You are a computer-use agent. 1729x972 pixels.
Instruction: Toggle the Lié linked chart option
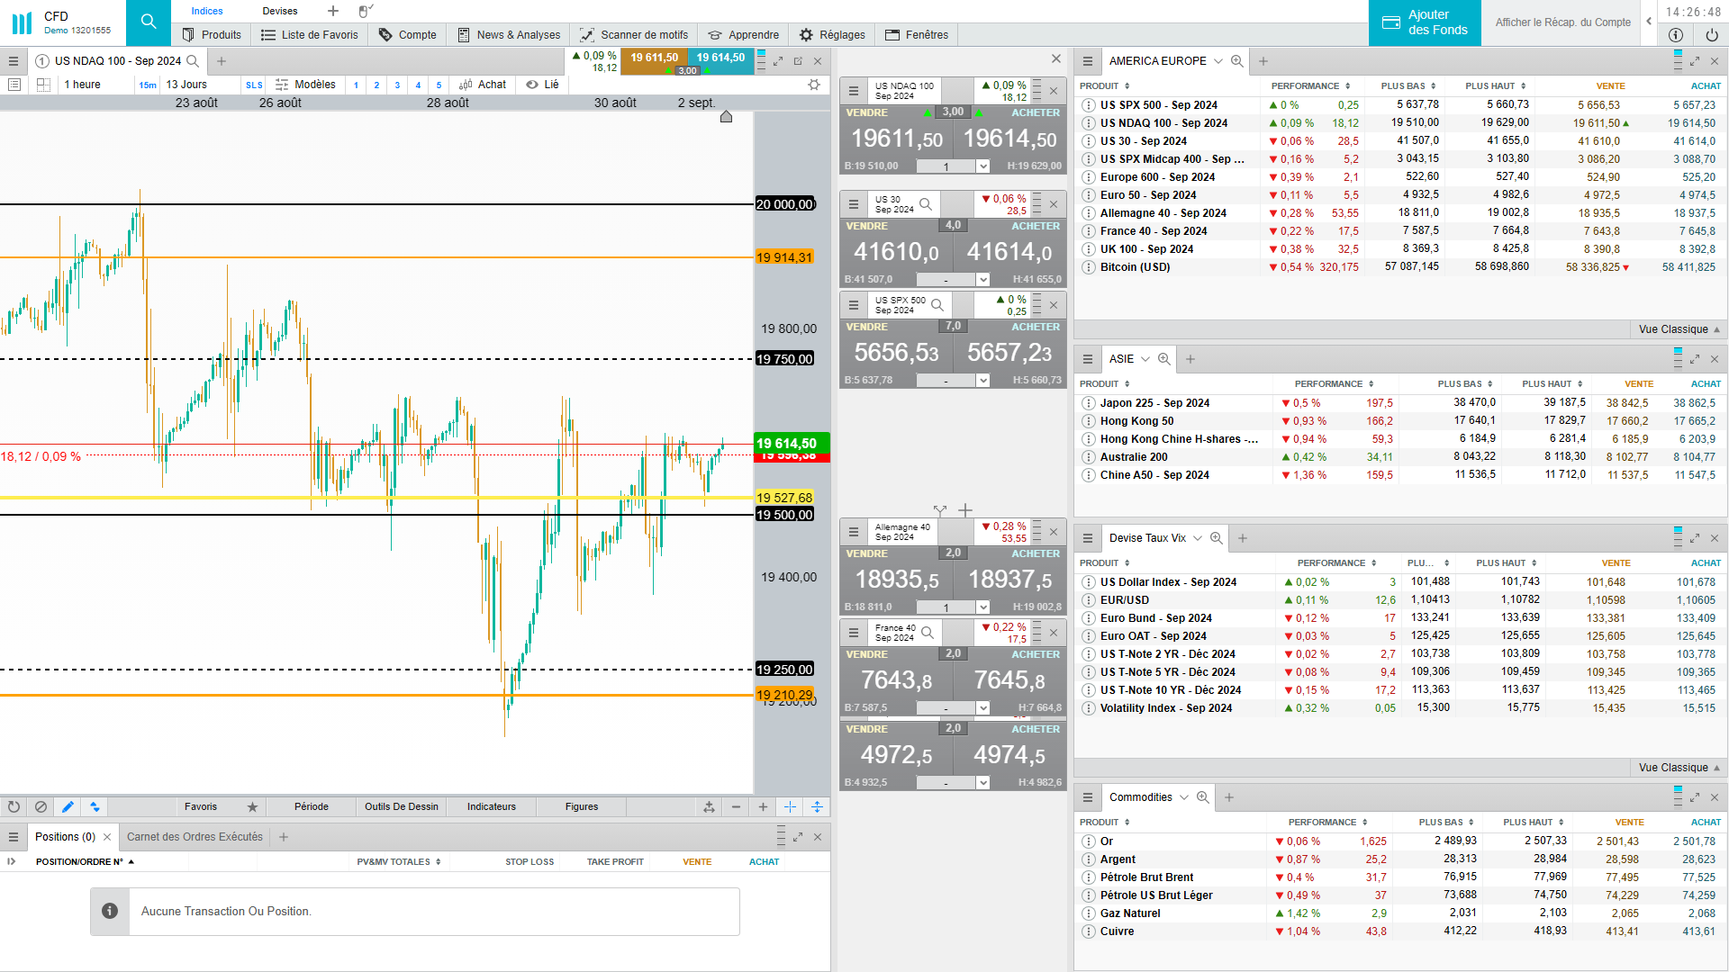pos(543,85)
